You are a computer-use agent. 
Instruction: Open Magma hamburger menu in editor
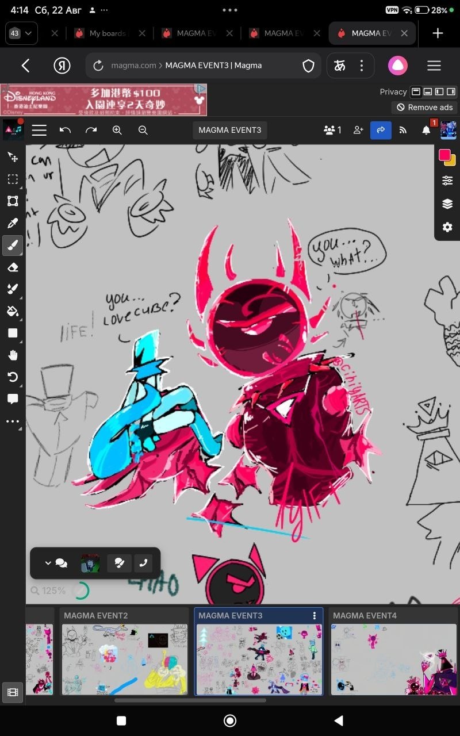click(x=39, y=131)
